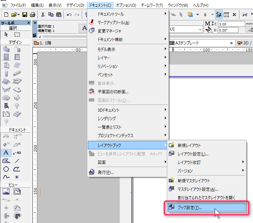The image size is (253, 223).
Task: Expand the 3Dドキュメント submenu
Action: 128,110
